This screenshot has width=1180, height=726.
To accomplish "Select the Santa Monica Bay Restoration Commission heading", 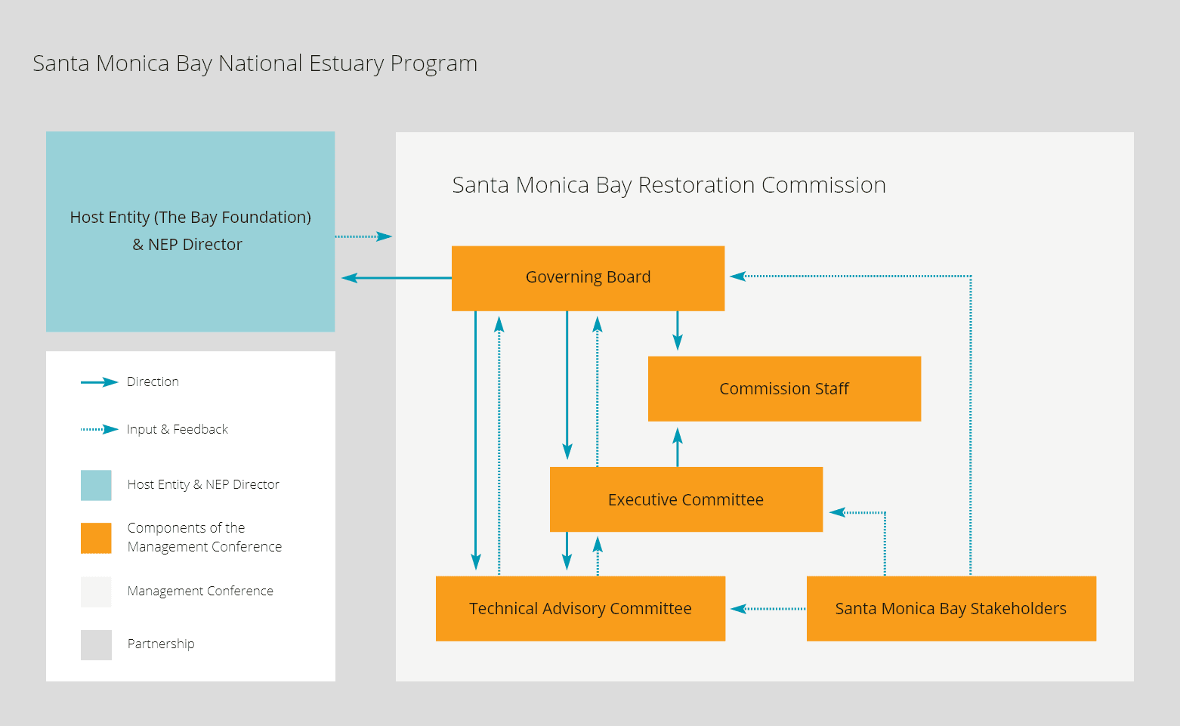I will pos(669,184).
